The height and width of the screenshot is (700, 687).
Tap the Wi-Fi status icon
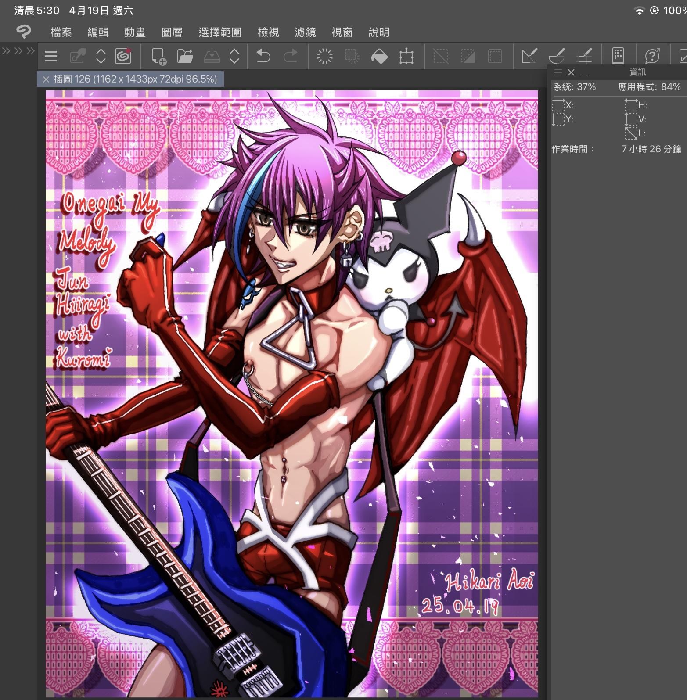[639, 11]
